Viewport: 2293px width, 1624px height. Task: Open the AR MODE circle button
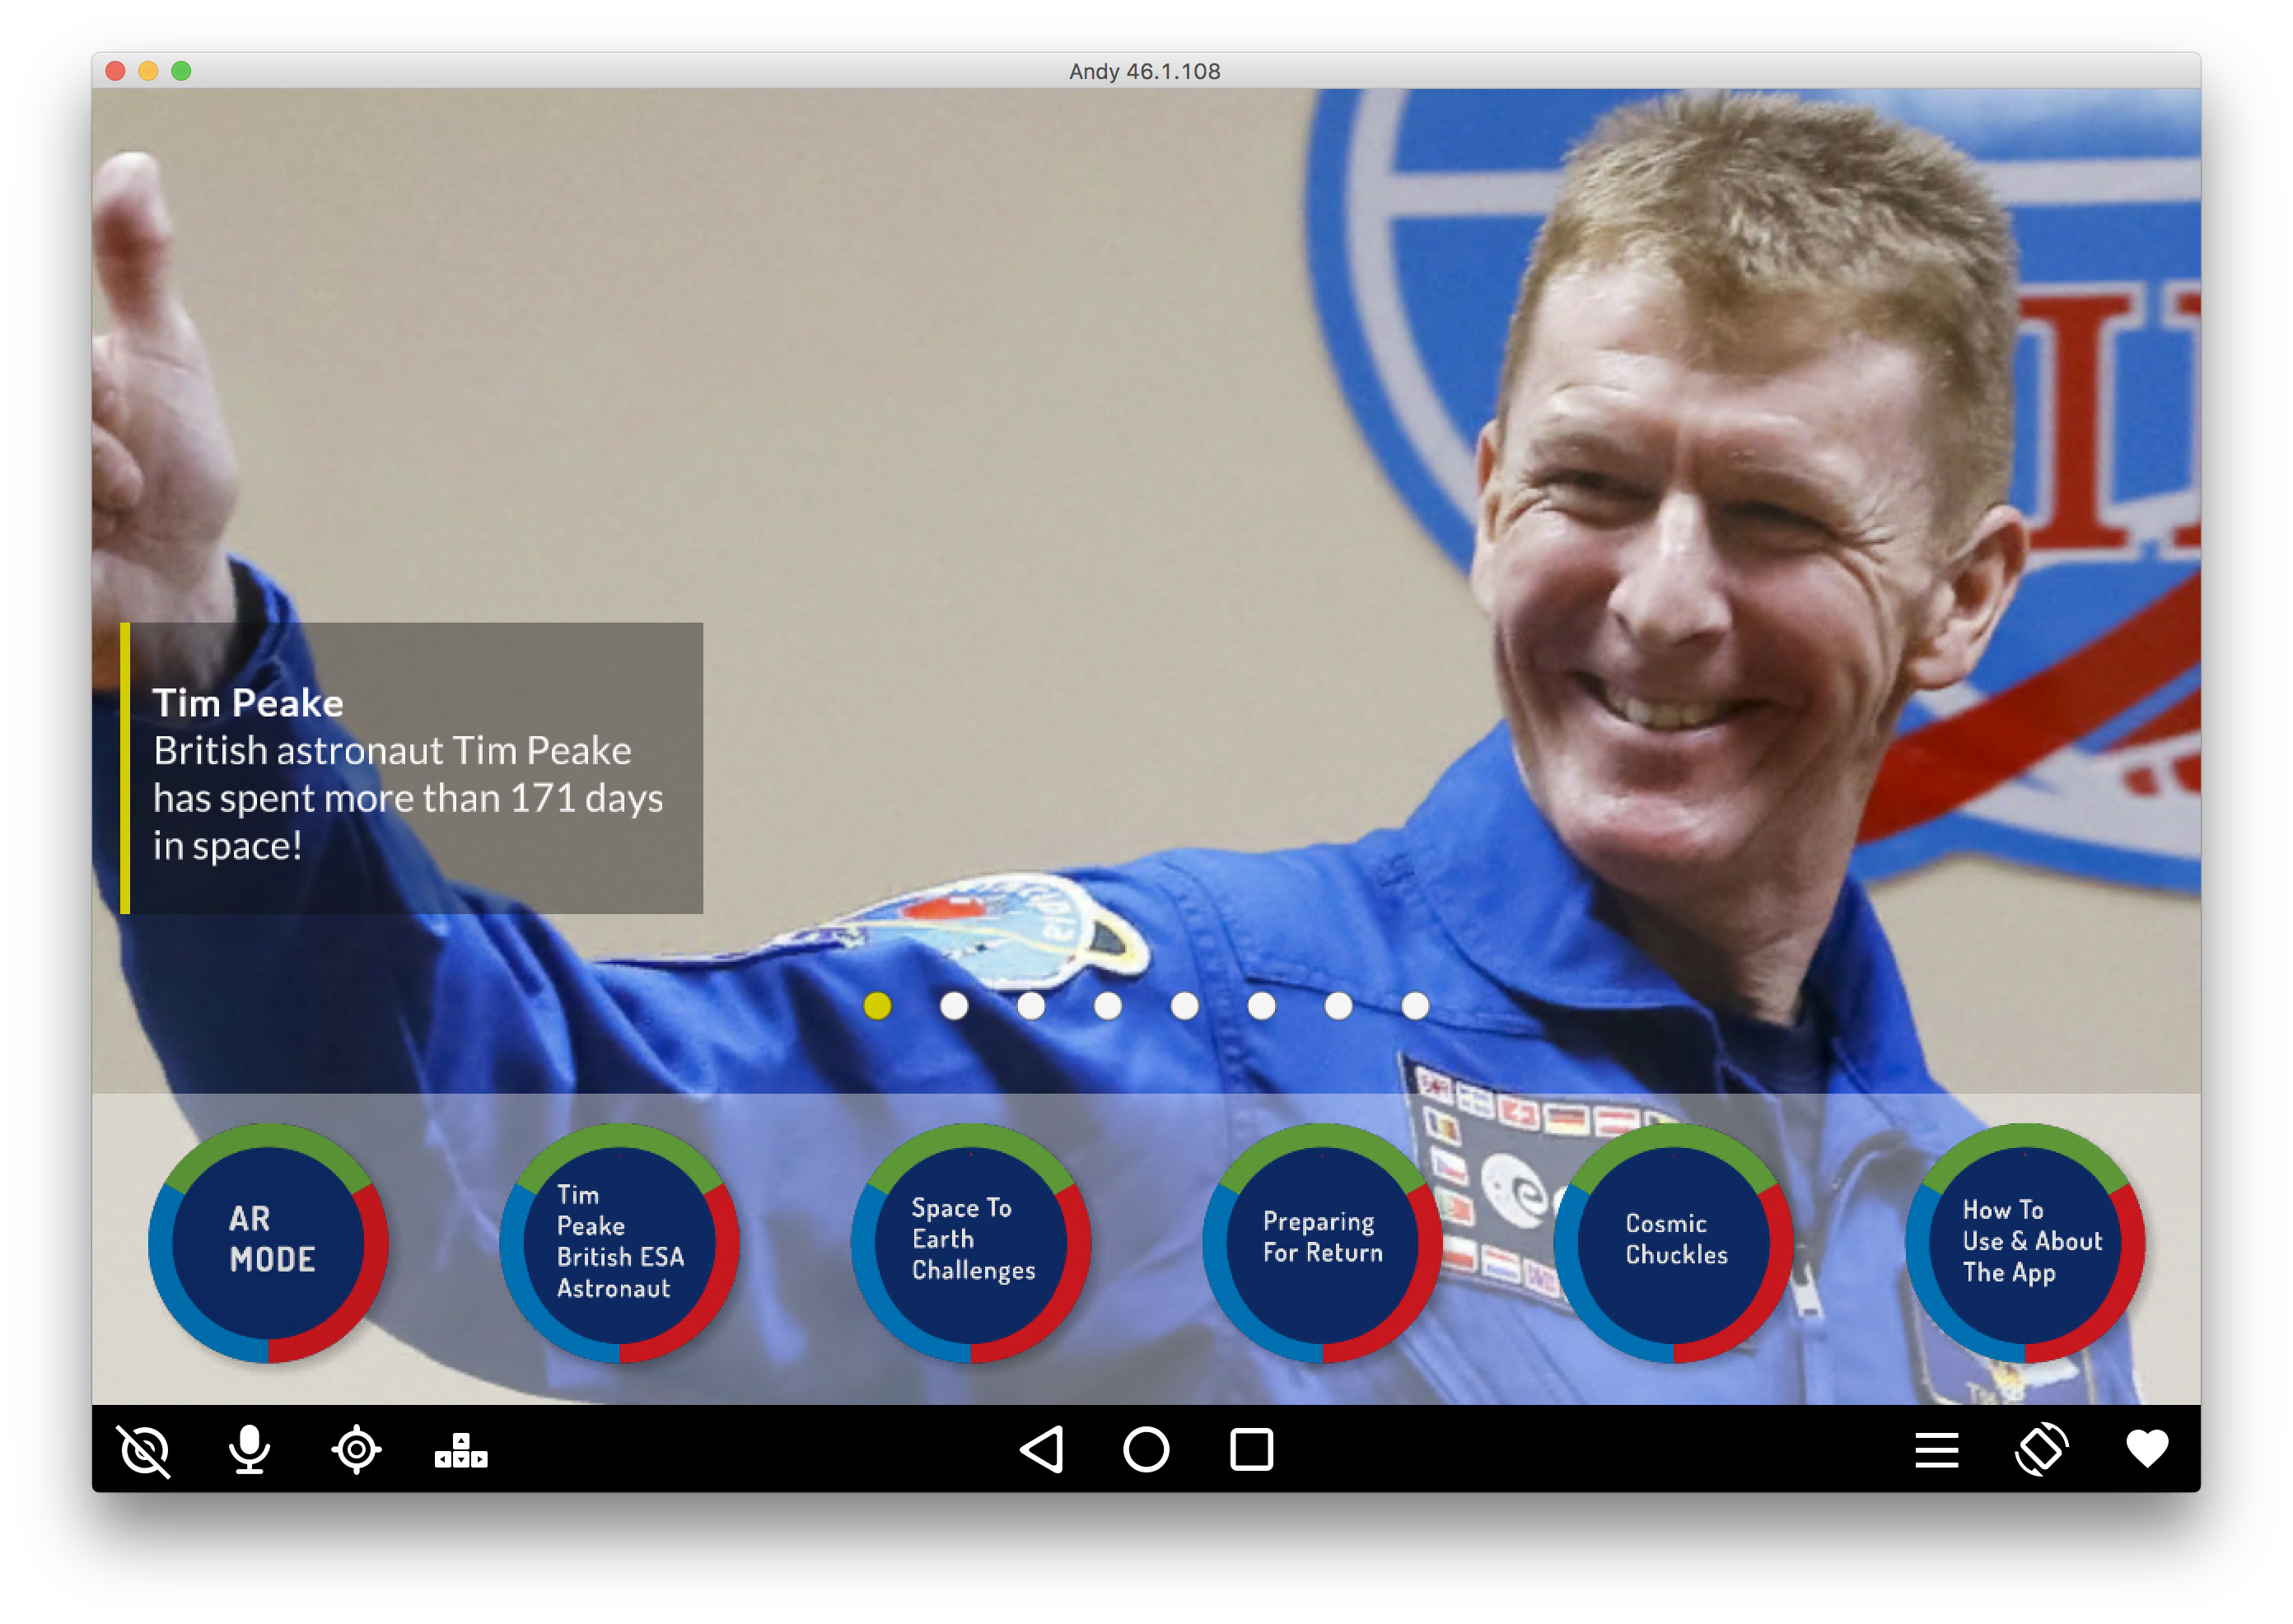coord(268,1243)
